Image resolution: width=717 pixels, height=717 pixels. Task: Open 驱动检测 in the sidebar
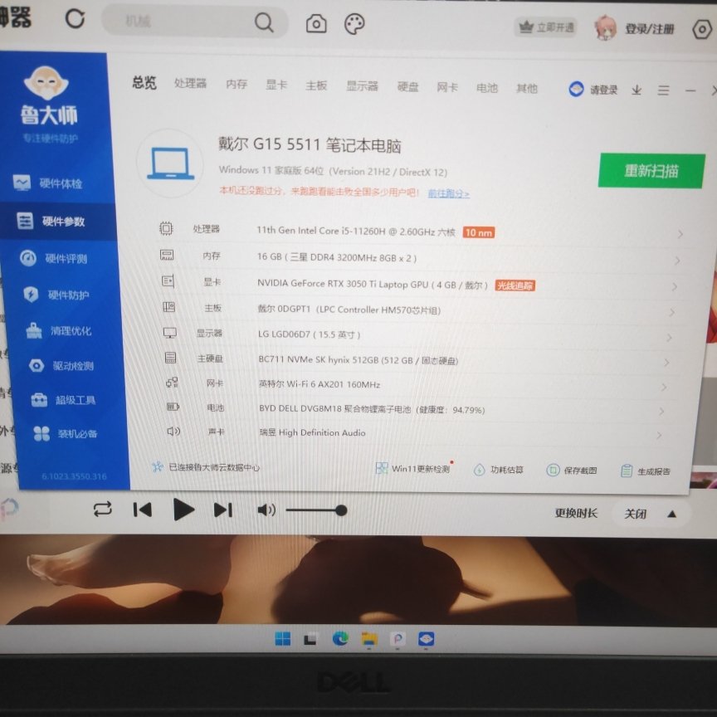pyautogui.click(x=61, y=365)
